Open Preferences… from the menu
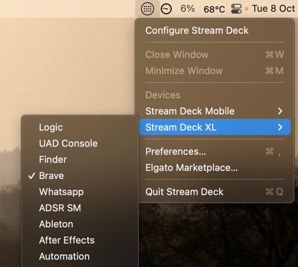 [x=176, y=151]
